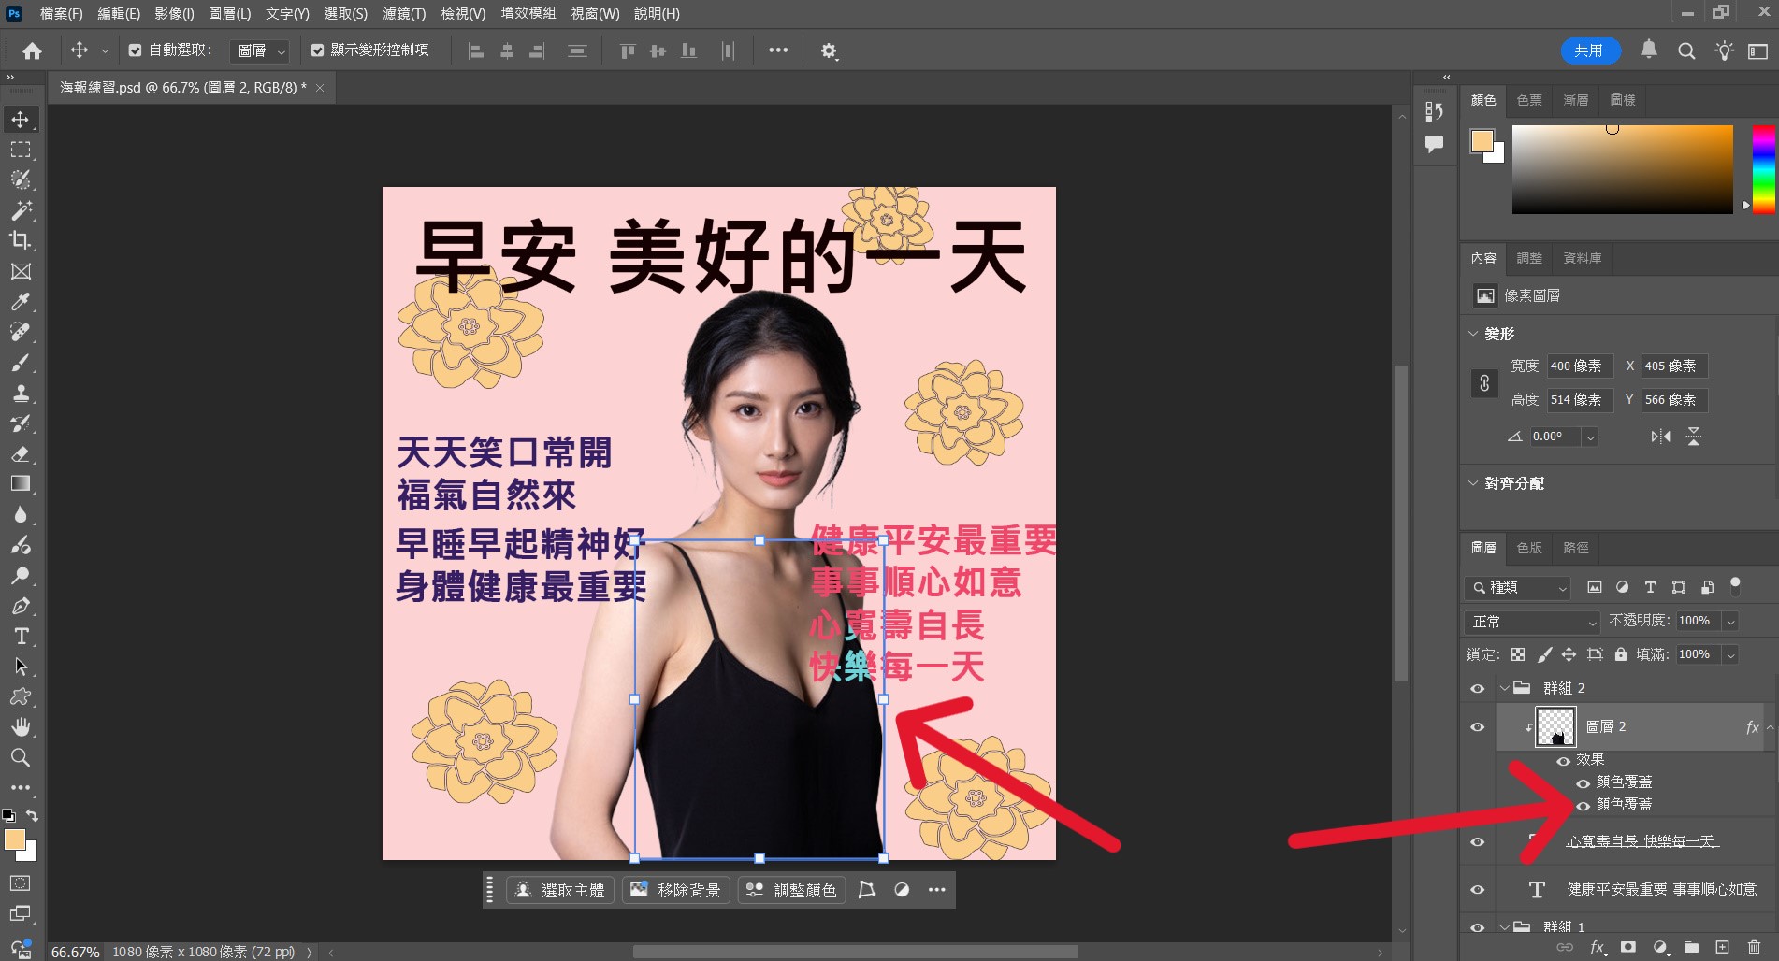Flip vertically in Transform properties
The height and width of the screenshot is (961, 1779).
(x=1694, y=437)
